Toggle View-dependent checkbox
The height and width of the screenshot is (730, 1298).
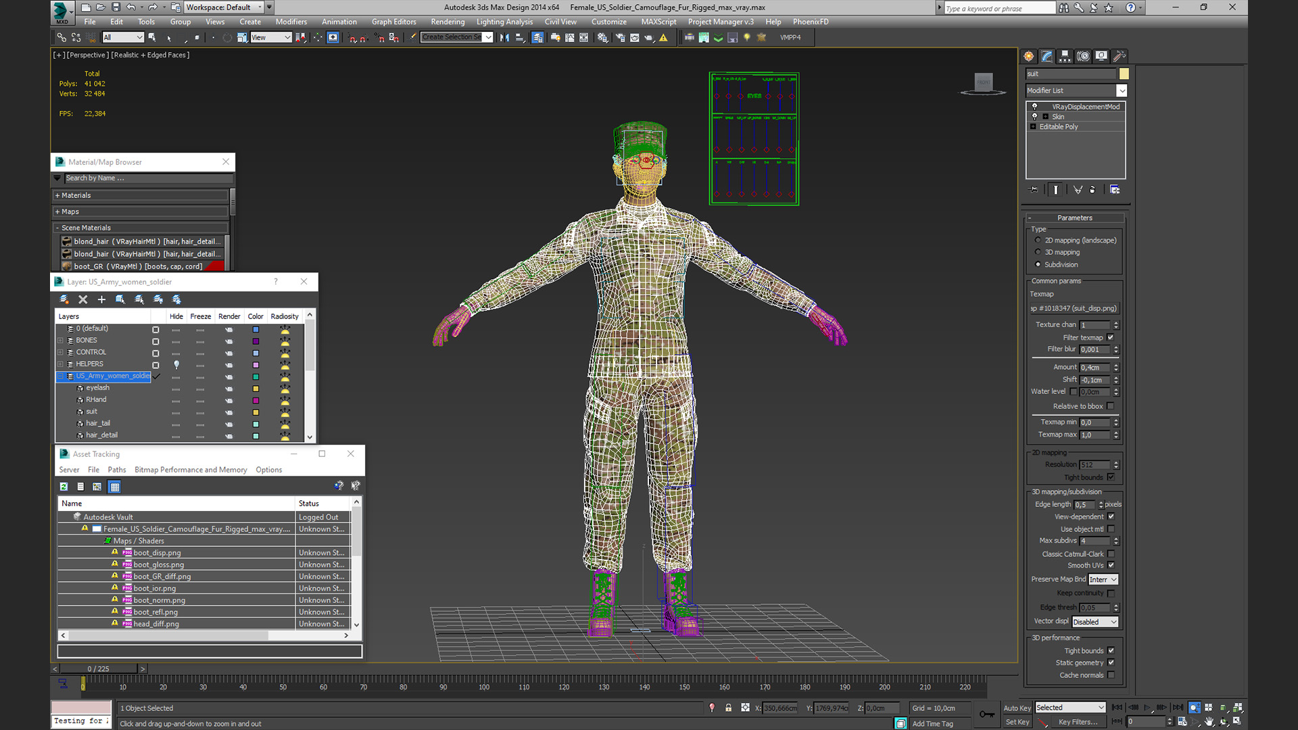coord(1111,516)
